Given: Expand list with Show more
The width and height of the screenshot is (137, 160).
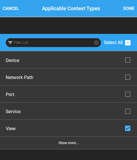Looking at the screenshot, I should (68, 143).
